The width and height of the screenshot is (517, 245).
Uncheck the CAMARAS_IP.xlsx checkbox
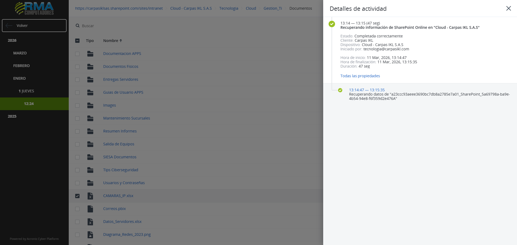pos(77,196)
